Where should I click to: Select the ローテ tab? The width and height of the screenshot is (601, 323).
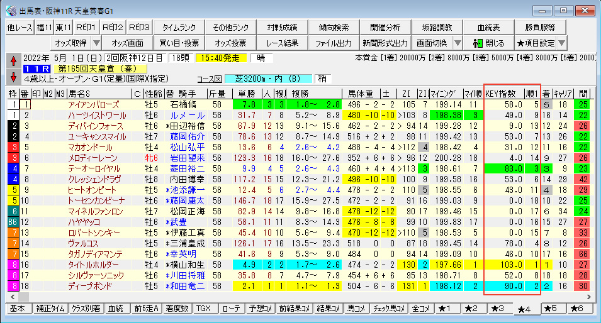232,309
